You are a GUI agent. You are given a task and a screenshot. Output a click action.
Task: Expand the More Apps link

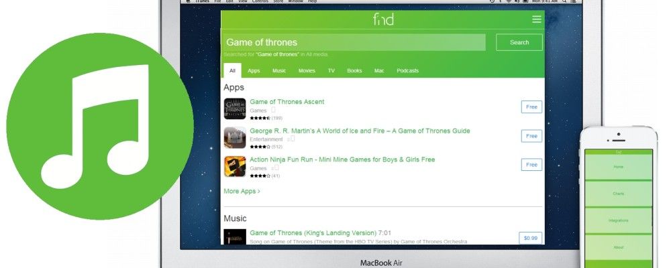pyautogui.click(x=242, y=192)
